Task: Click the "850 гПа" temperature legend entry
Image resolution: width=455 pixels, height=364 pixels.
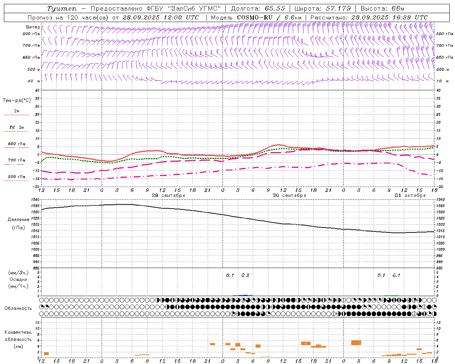Action: tap(17, 144)
